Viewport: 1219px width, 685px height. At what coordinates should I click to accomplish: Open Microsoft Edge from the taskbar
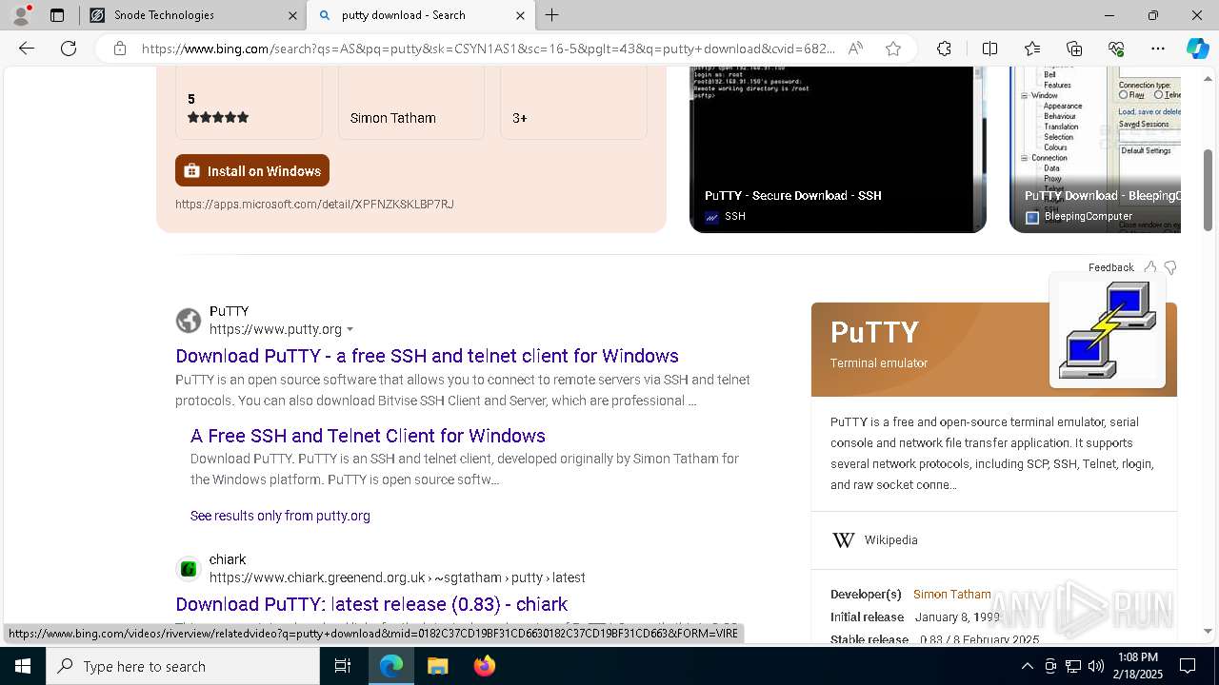(391, 666)
